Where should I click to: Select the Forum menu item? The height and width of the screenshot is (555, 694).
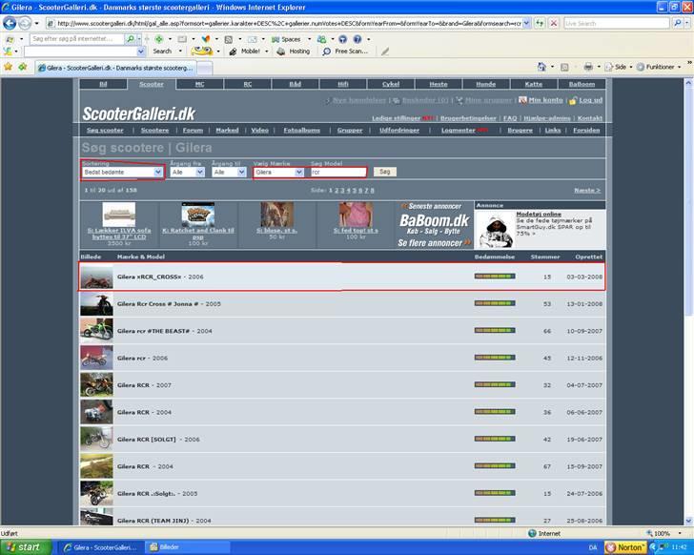[x=194, y=130]
